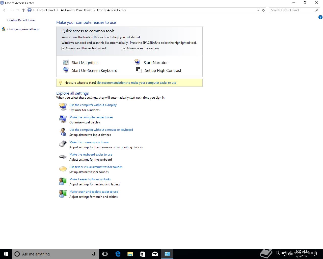The width and height of the screenshot is (323, 259).
Task: Open Make touch and tablets easier to use link
Action: coord(94,192)
